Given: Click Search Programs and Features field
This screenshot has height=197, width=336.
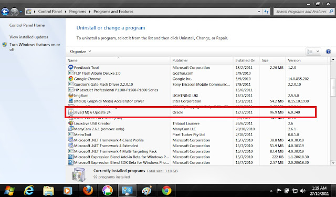Looking at the screenshot, I should point(301,12).
